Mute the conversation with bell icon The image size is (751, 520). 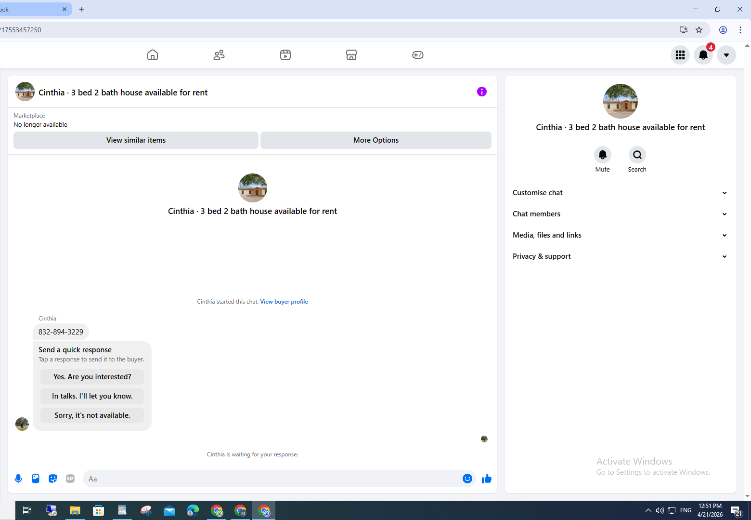[x=602, y=155]
